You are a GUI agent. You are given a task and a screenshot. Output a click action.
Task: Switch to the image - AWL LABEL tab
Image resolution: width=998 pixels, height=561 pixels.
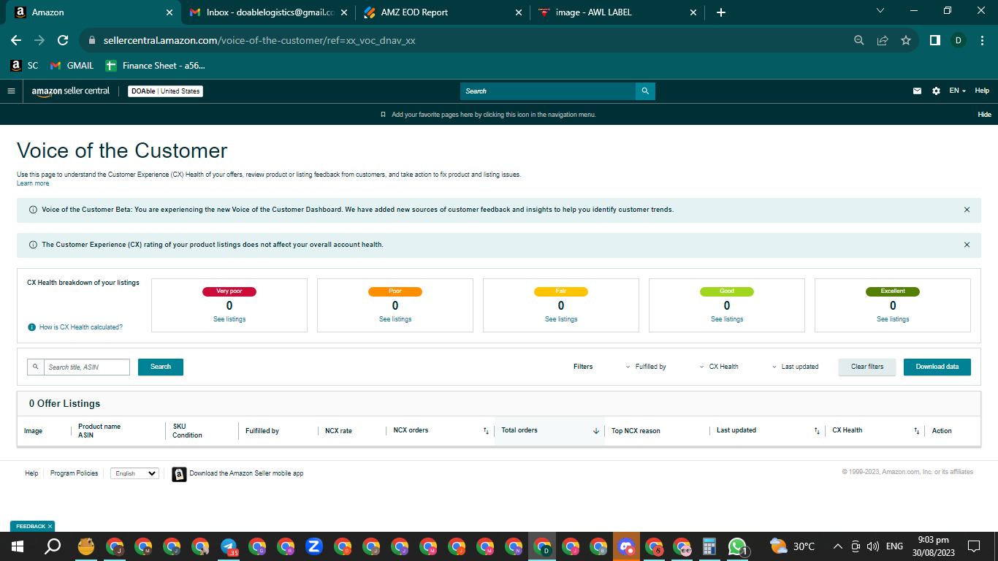click(616, 12)
